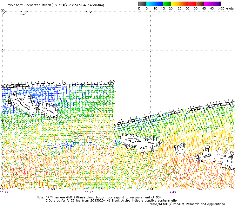235x206 pixels.
Task: Click the longitude label '171'
Action: [101, 189]
